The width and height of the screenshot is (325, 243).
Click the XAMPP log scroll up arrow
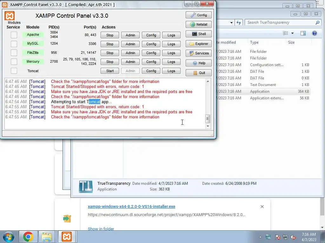[208, 81]
